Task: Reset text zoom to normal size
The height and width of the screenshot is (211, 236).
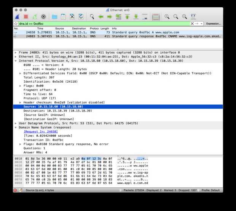Action: click(185, 16)
